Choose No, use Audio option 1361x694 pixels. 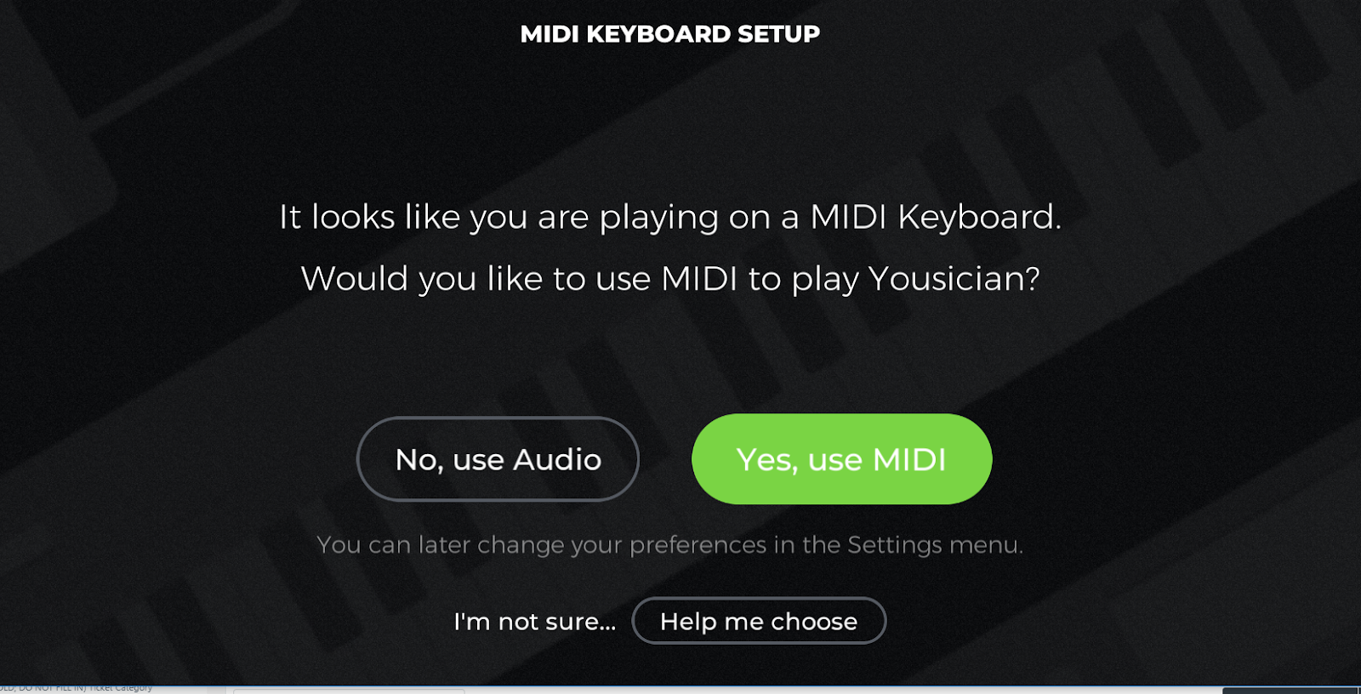pyautogui.click(x=498, y=459)
